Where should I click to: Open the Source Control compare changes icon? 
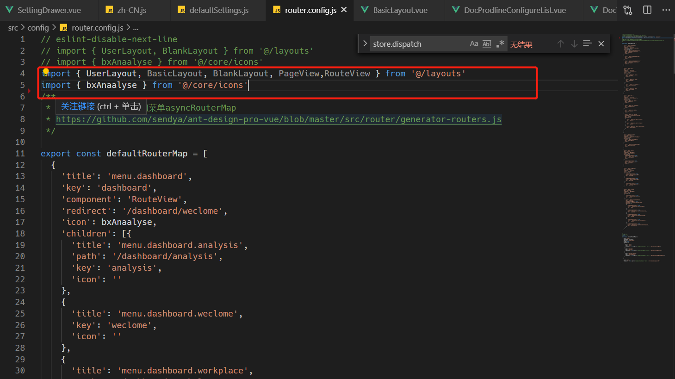[628, 10]
